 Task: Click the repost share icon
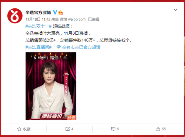pyautogui.click(x=68, y=129)
